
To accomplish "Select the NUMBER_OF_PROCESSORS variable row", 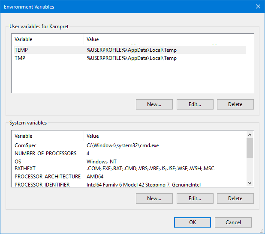I will click(130, 154).
